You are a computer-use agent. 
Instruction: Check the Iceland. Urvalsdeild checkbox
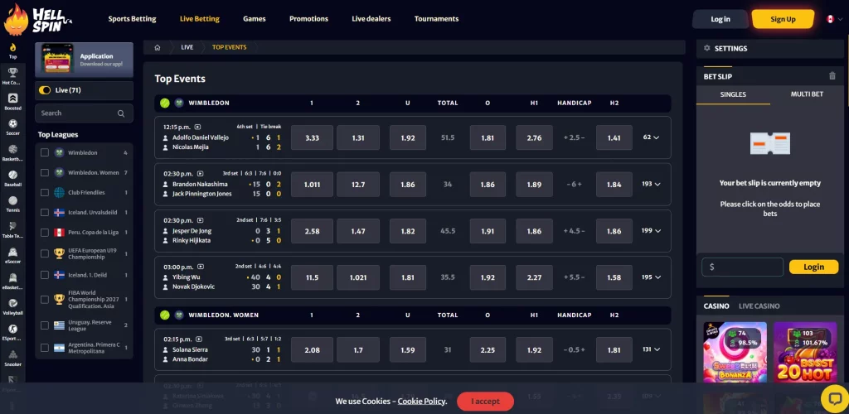click(x=45, y=213)
